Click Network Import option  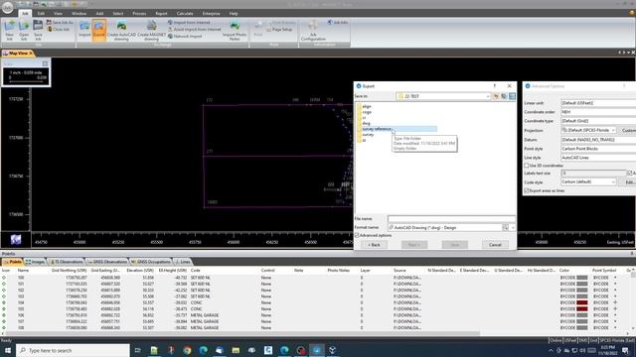coord(185,36)
